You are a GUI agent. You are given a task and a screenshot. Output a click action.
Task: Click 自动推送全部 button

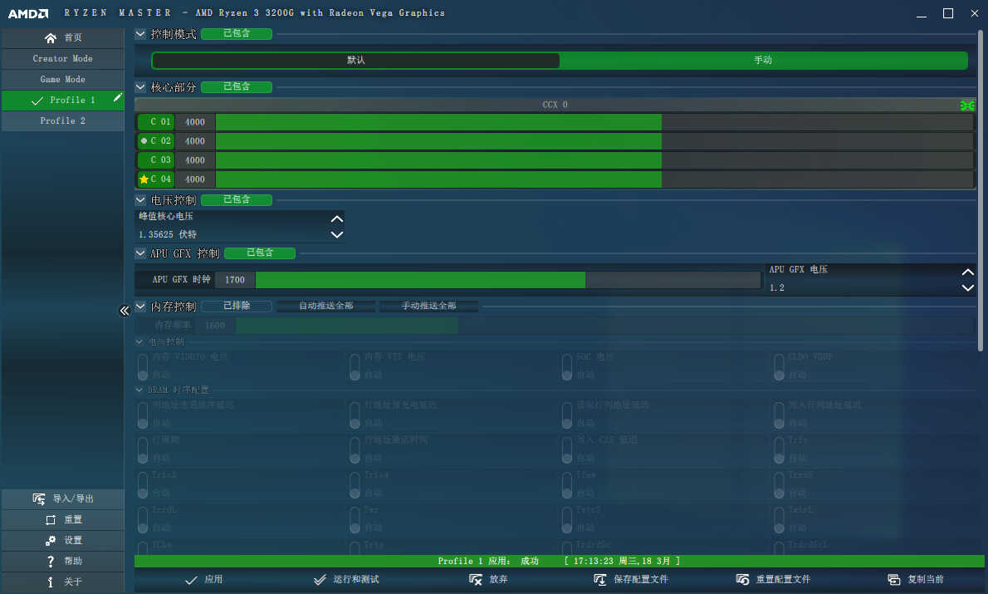coord(325,307)
